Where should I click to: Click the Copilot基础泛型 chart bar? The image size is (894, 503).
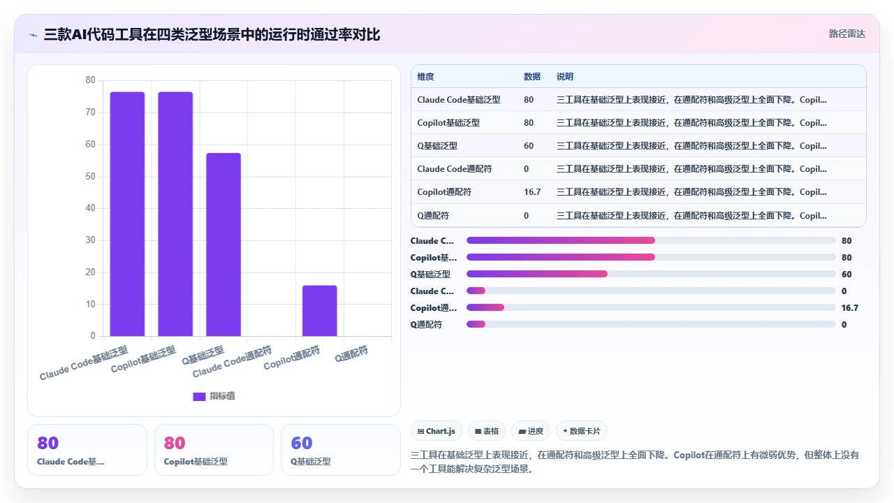tap(175, 214)
